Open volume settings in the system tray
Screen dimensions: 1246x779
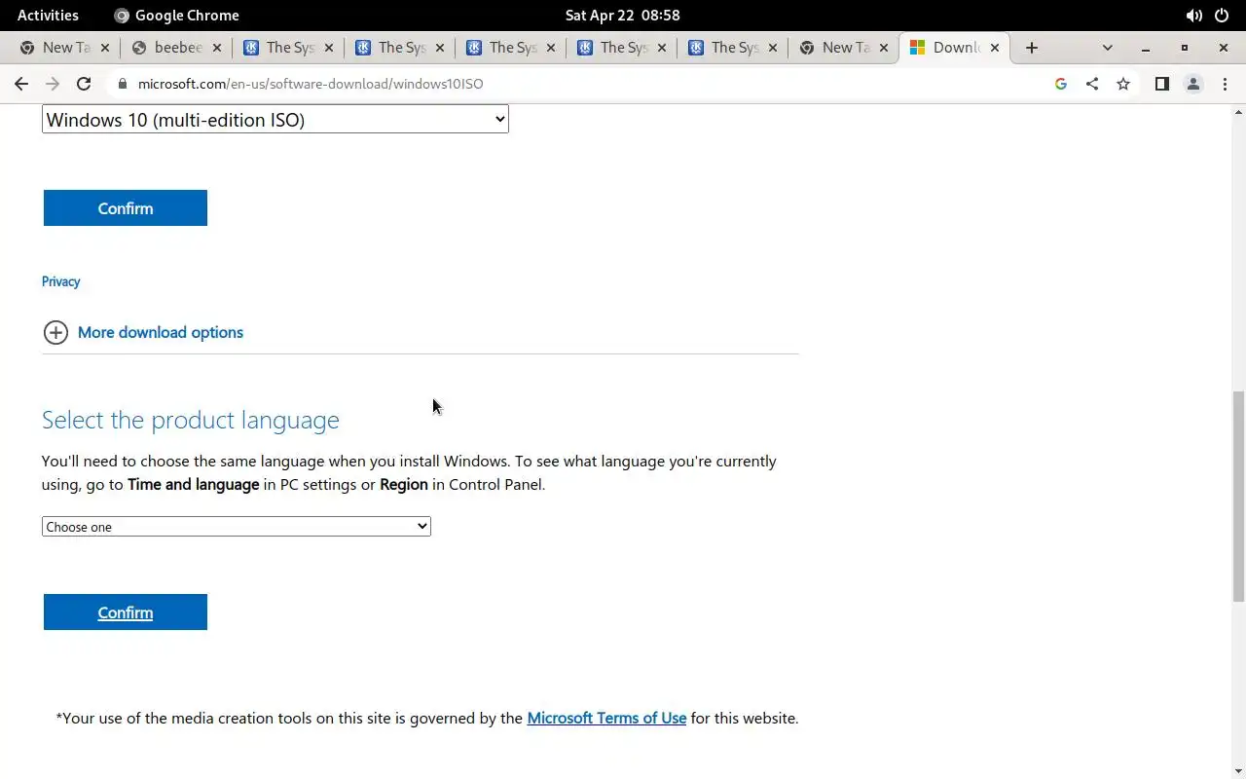[x=1193, y=15]
